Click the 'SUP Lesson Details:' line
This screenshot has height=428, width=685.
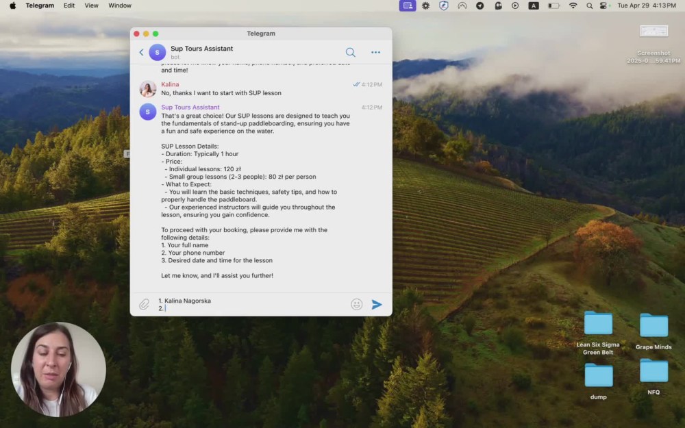tap(190, 147)
